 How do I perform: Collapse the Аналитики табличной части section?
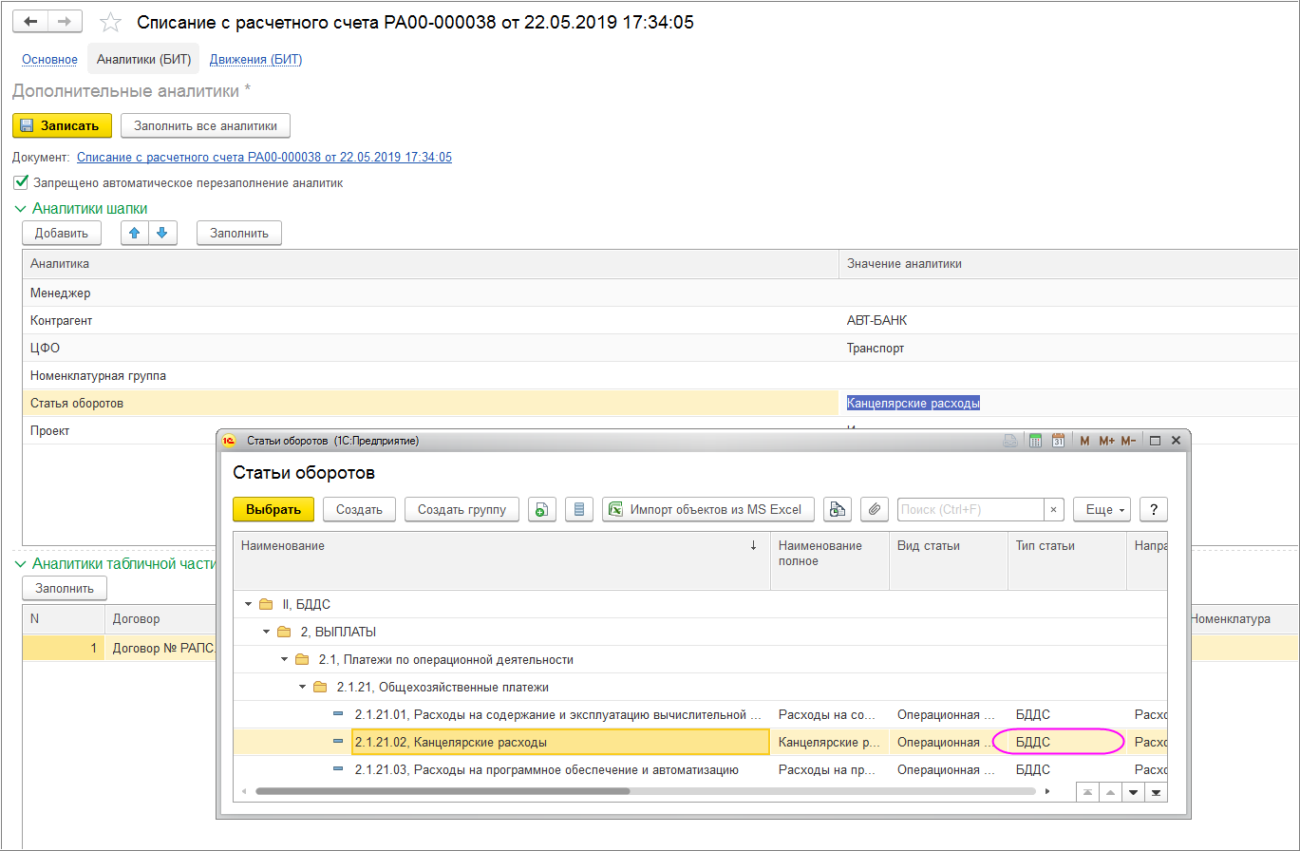[x=19, y=564]
